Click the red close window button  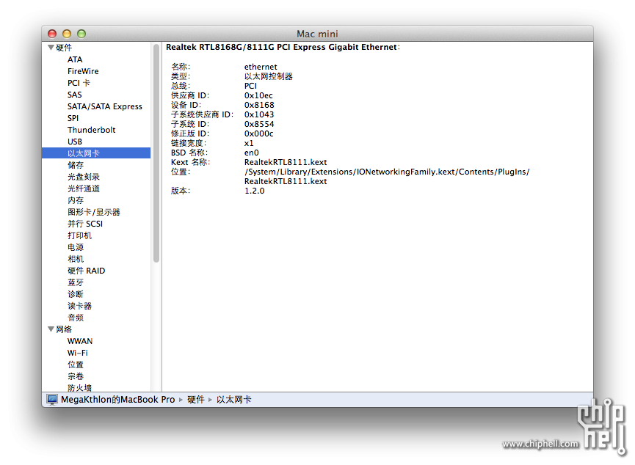pyautogui.click(x=52, y=34)
